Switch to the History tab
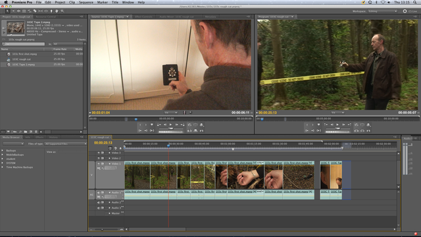Screen dimensions: 421x237 coord(53,138)
